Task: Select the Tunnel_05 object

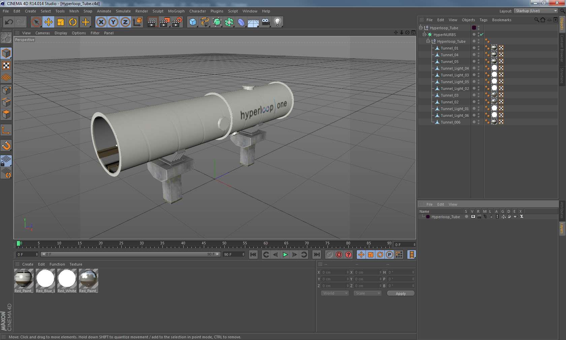Action: (x=449, y=62)
